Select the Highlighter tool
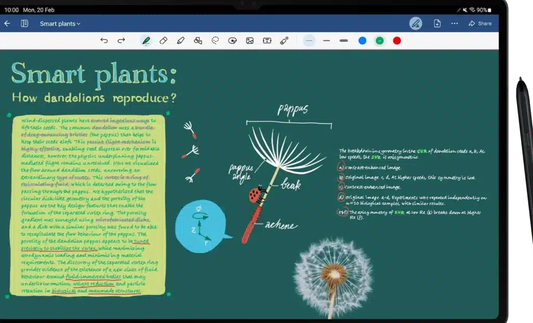 coord(181,41)
